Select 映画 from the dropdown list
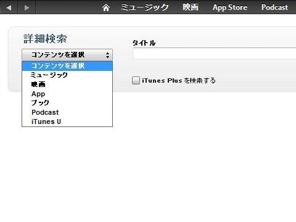Image resolution: width=296 pixels, height=222 pixels. click(x=67, y=84)
